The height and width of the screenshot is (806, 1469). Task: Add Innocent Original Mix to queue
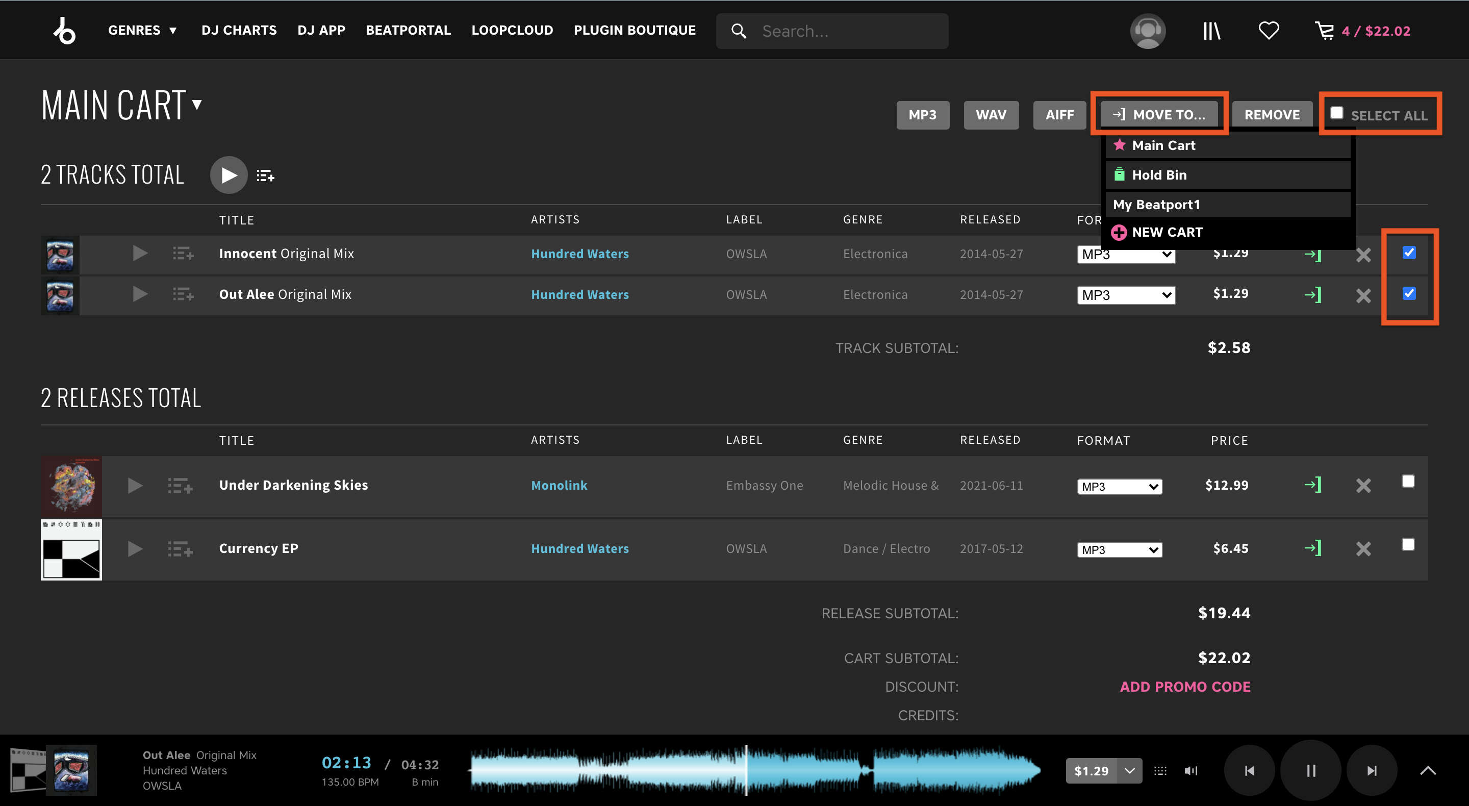pos(184,253)
